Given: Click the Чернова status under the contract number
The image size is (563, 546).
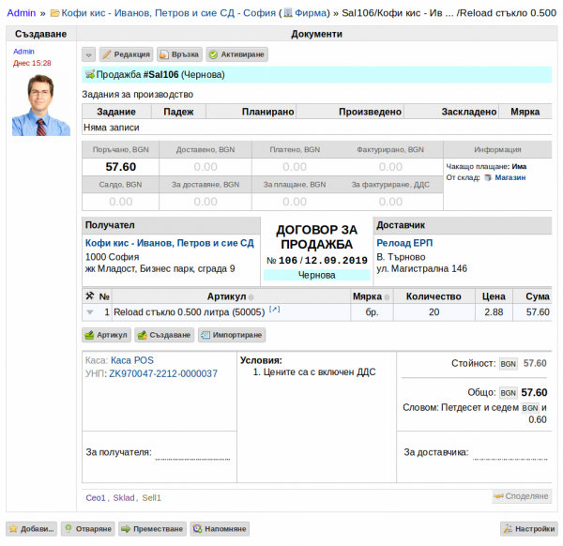Looking at the screenshot, I should click(x=317, y=275).
